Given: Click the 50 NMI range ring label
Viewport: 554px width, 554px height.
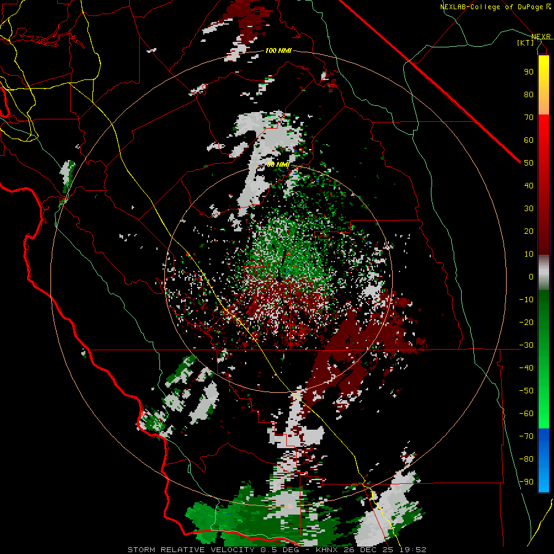Looking at the screenshot, I should click(x=278, y=164).
